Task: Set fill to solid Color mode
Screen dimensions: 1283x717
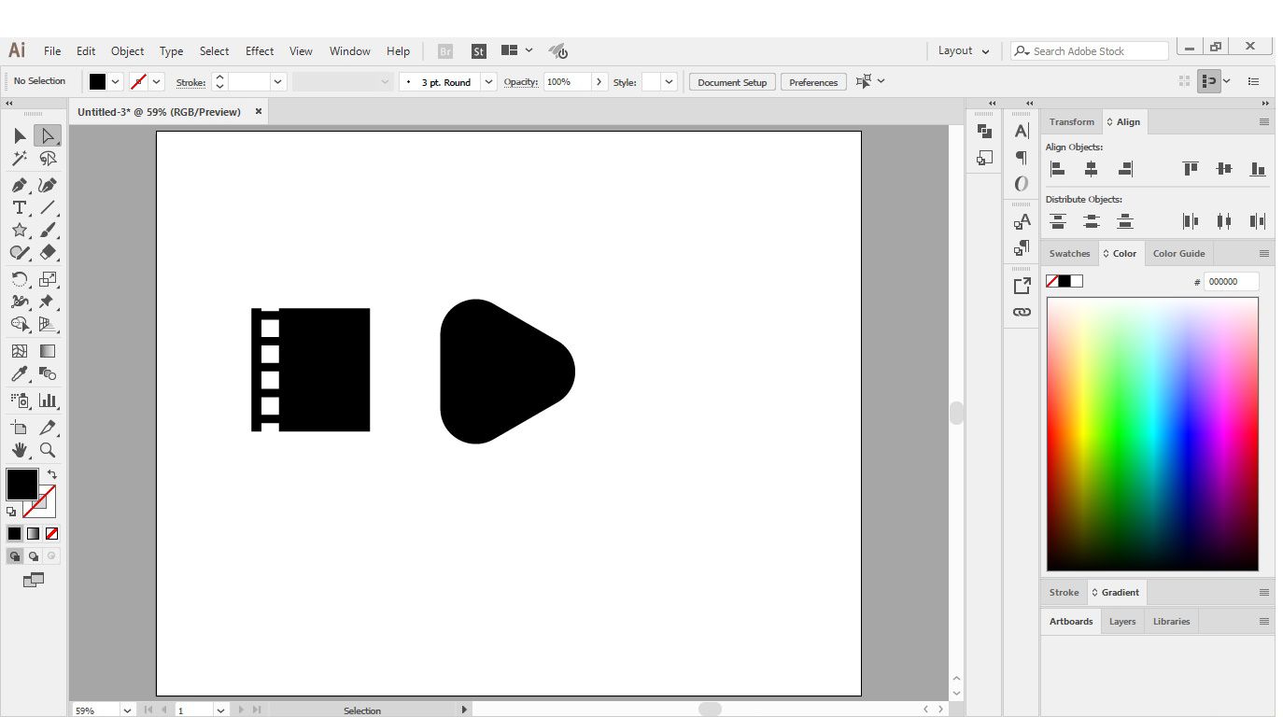Action: tap(14, 534)
